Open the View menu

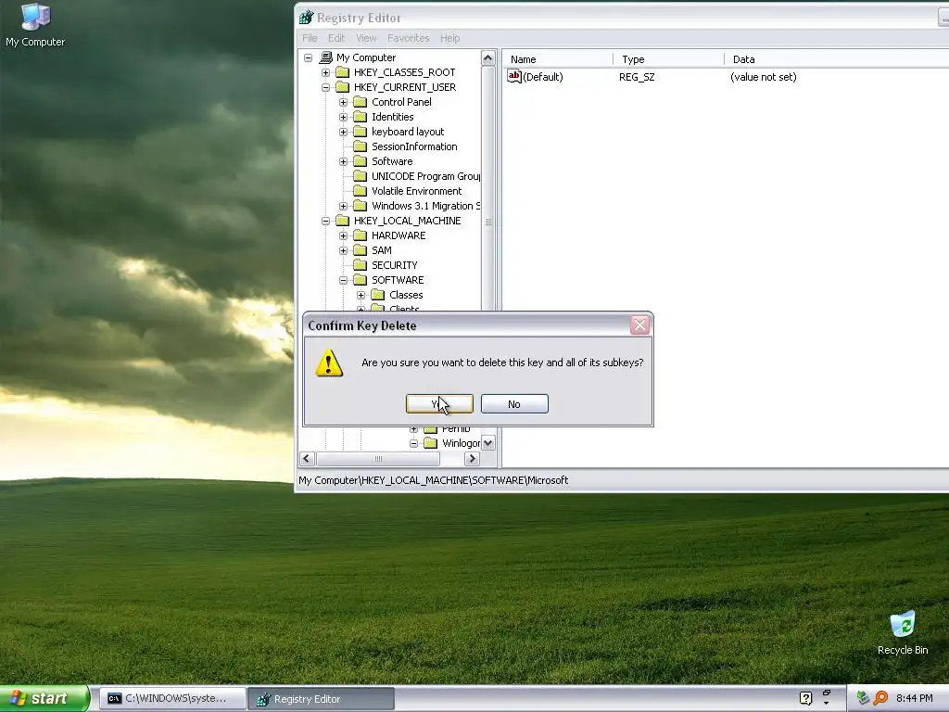pyautogui.click(x=366, y=38)
